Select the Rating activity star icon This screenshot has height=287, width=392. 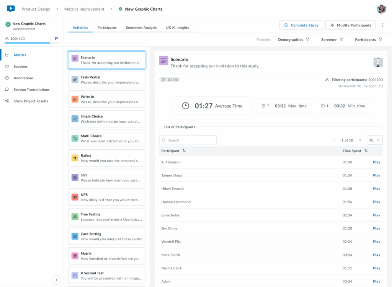[75, 158]
